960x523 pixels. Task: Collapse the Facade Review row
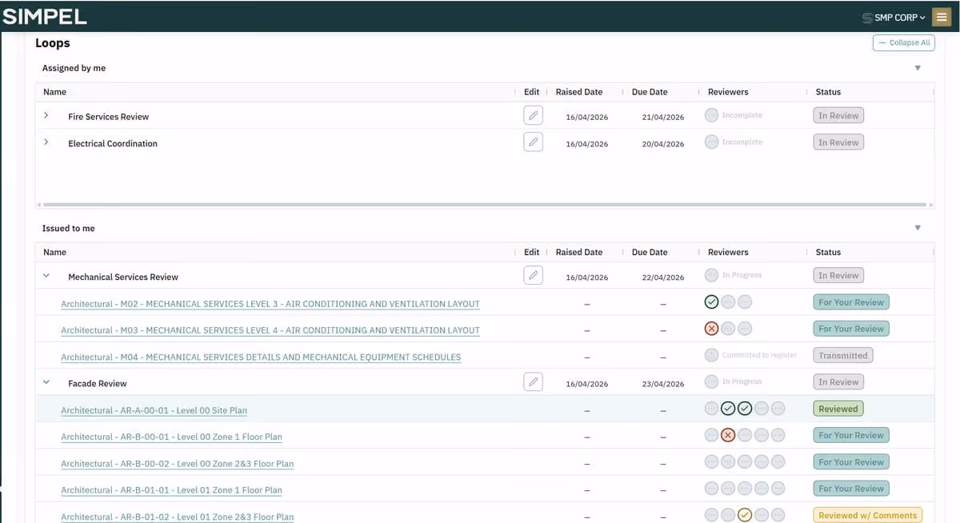[46, 382]
